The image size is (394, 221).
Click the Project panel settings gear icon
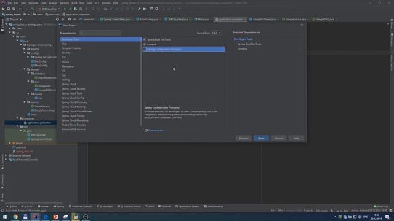[70, 19]
